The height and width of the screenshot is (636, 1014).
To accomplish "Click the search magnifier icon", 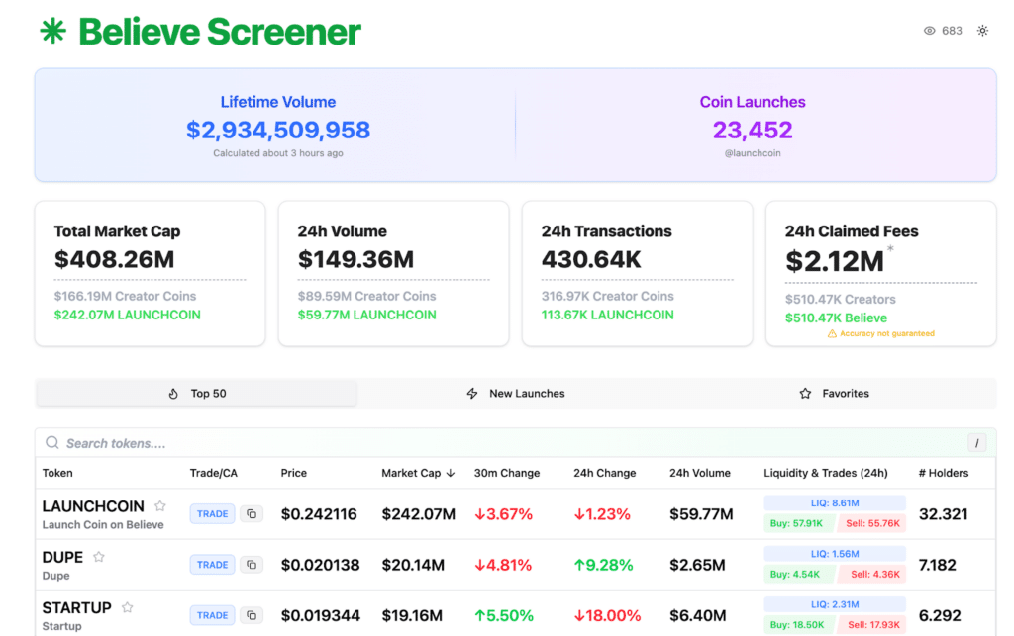I will (51, 443).
